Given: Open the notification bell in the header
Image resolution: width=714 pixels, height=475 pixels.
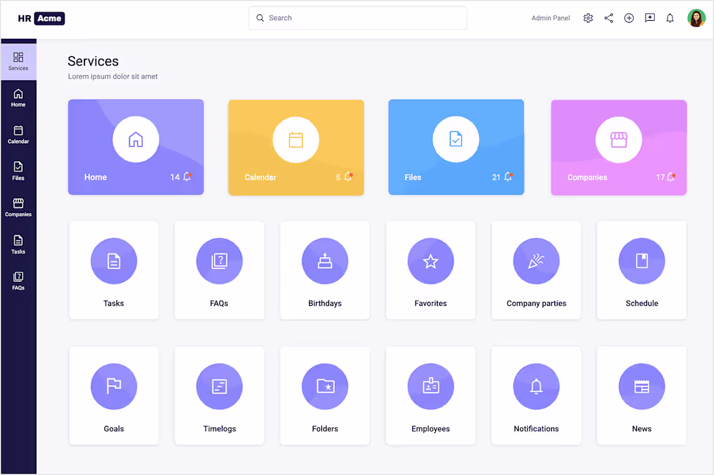Looking at the screenshot, I should [x=670, y=18].
